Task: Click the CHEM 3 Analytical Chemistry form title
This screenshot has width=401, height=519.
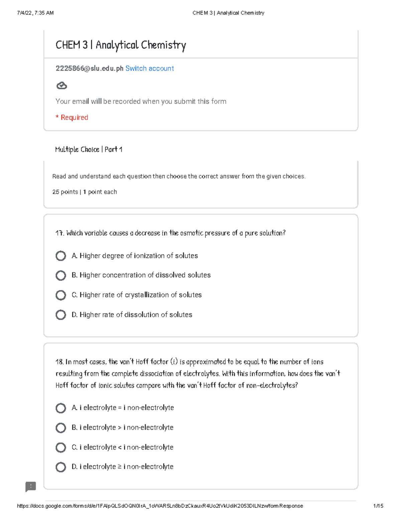Action: [121, 45]
